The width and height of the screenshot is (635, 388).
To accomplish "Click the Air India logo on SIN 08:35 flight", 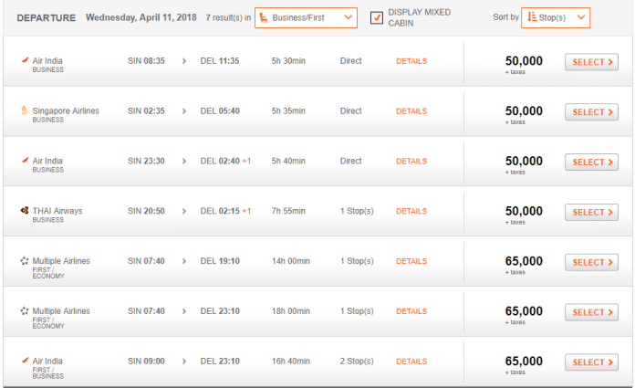I will 26,60.
